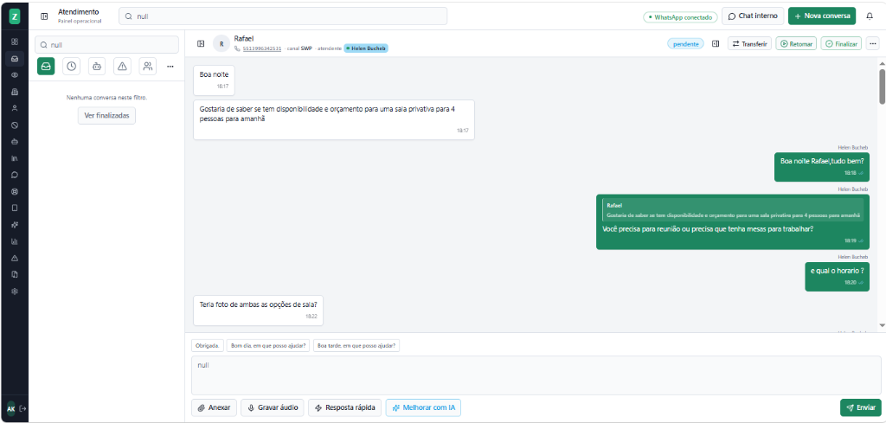
Task: Select the warning triangle filter tab
Action: click(122, 66)
